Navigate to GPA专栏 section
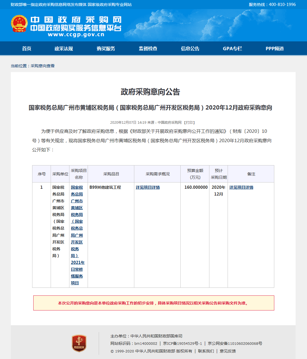This screenshot has width=307, height=359. [x=232, y=49]
